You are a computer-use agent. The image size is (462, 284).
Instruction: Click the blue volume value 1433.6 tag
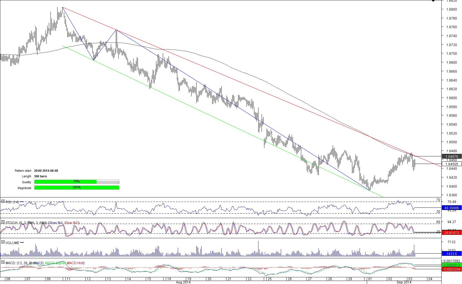(x=452, y=254)
